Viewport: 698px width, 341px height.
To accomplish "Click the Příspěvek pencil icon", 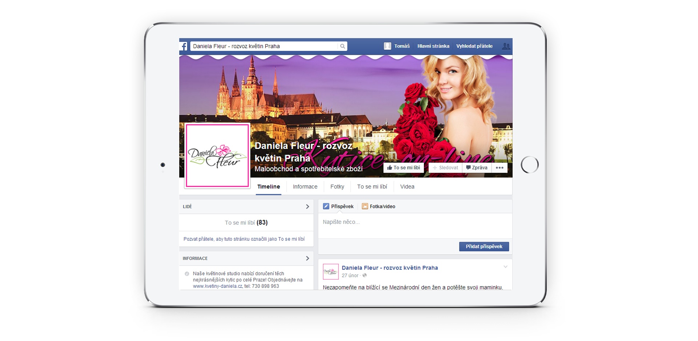I will click(326, 206).
